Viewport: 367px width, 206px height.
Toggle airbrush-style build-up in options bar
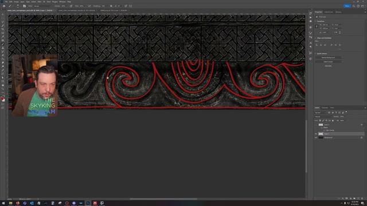[89, 6]
